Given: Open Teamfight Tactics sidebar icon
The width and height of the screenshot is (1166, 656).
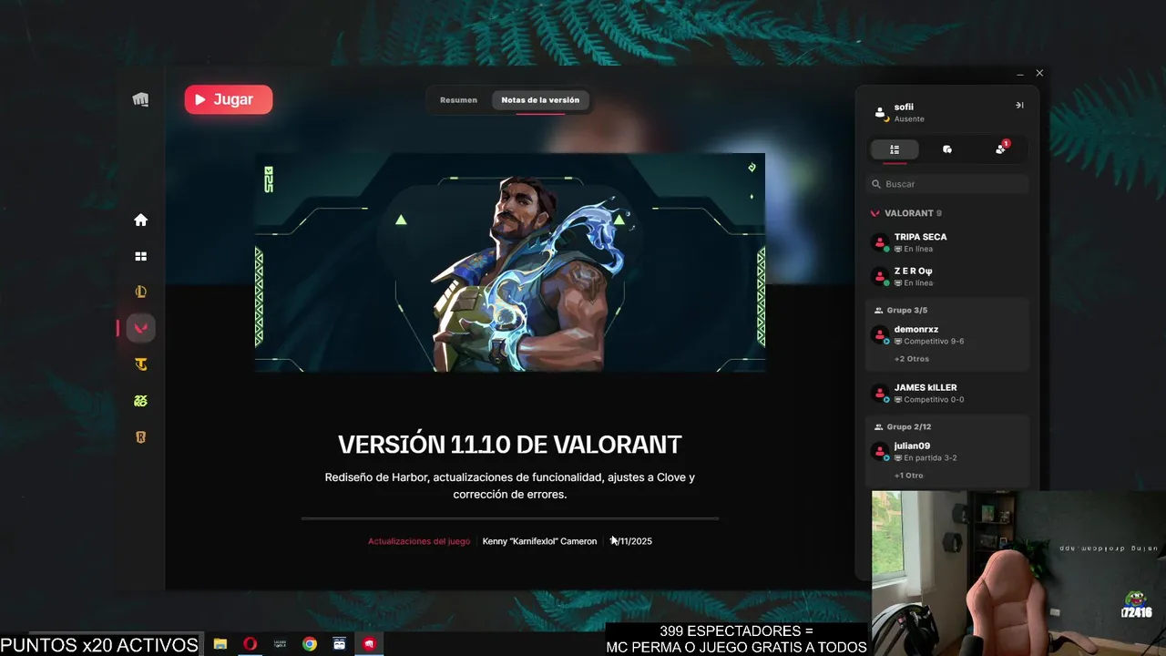Looking at the screenshot, I should pyautogui.click(x=140, y=364).
